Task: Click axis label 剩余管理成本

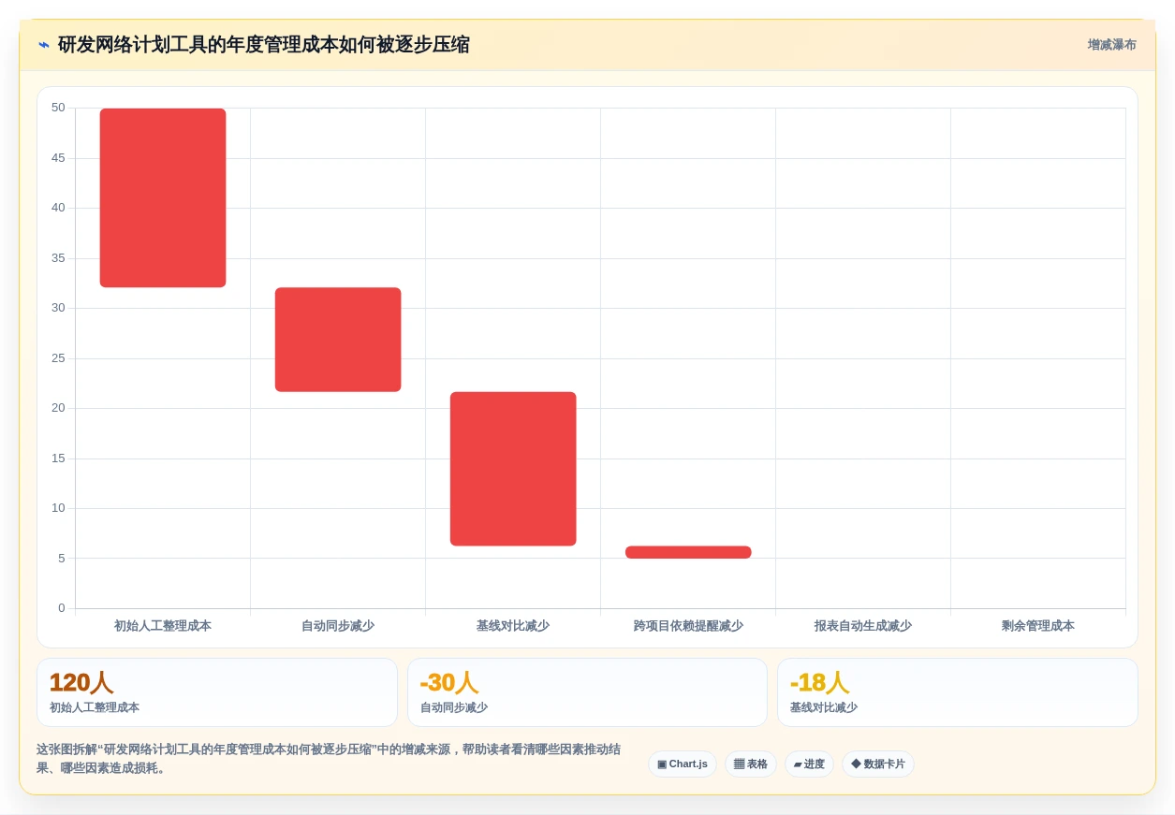Action: click(x=1038, y=626)
